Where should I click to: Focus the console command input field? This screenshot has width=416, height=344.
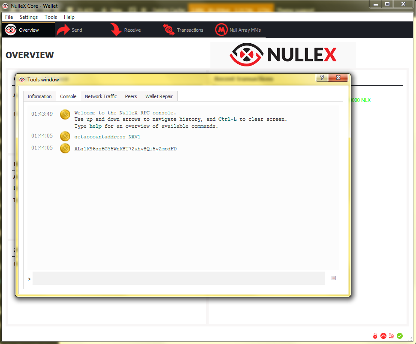pos(179,278)
